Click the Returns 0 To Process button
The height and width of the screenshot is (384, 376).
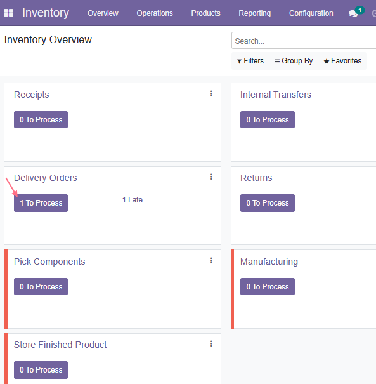click(x=268, y=203)
